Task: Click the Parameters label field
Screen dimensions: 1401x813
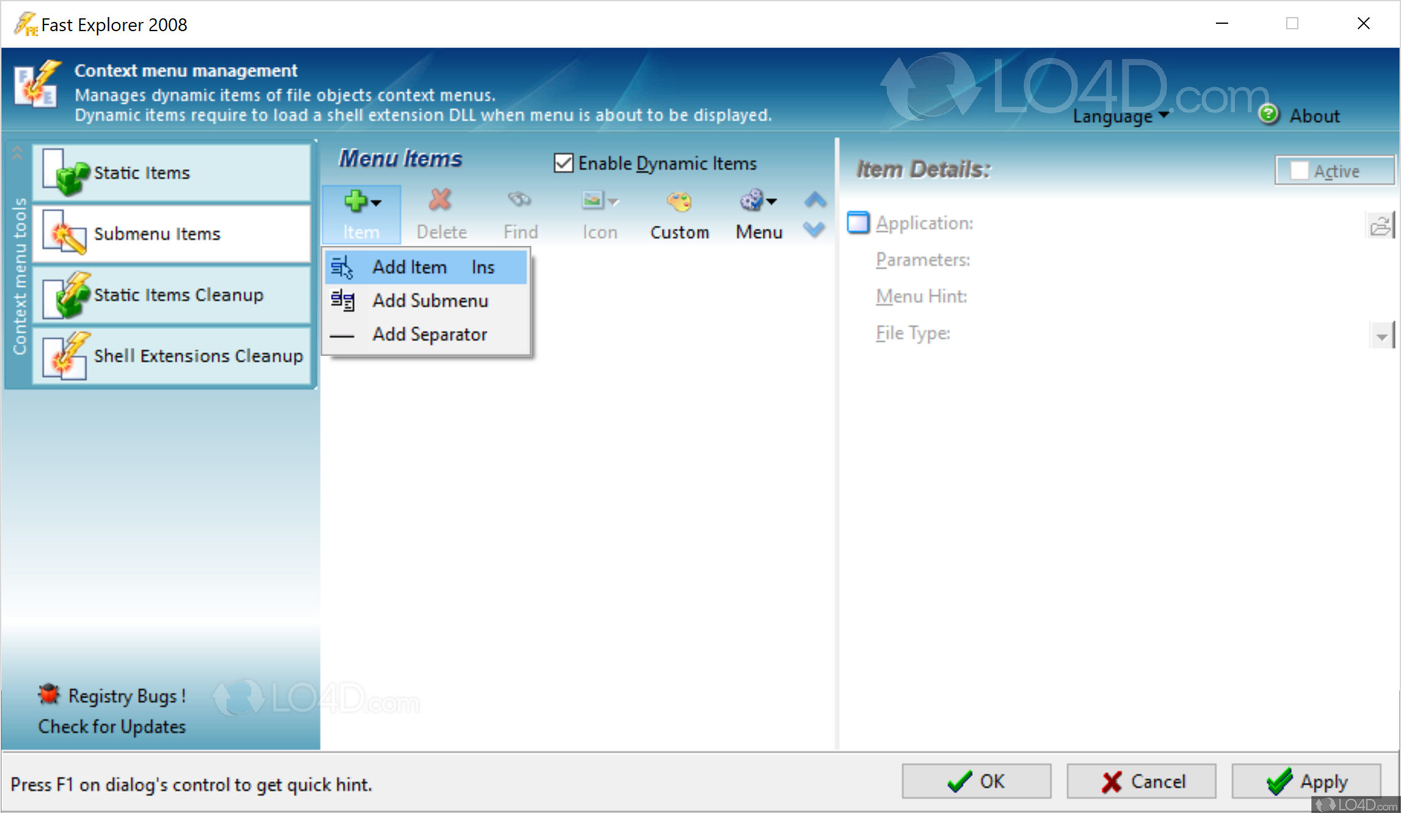Action: tap(923, 260)
